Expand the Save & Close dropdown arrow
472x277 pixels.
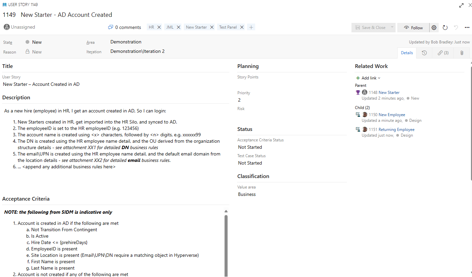point(392,27)
